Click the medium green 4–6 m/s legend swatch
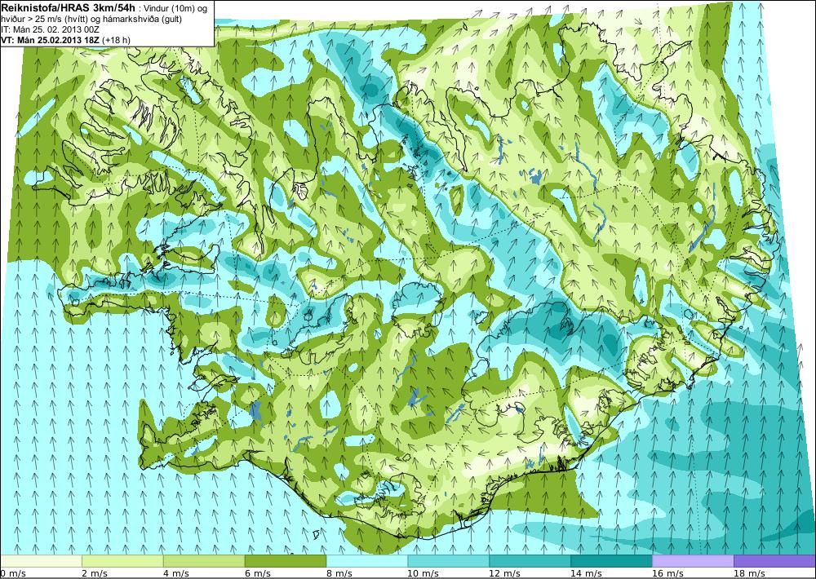816x579 pixels. (x=204, y=561)
